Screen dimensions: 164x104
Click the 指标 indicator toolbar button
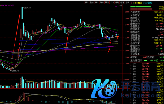pos(87,2)
